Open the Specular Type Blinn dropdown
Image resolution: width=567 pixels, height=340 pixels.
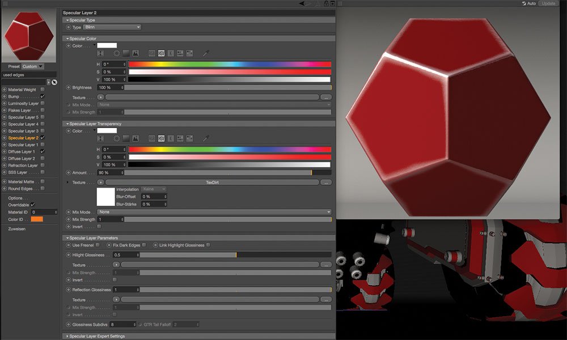(112, 27)
